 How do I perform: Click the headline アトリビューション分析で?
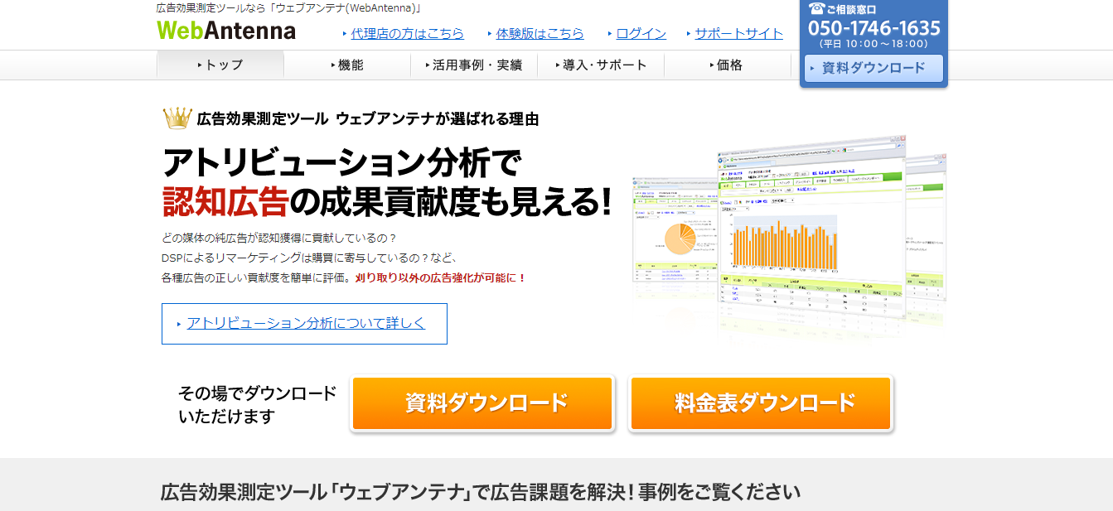click(x=341, y=162)
